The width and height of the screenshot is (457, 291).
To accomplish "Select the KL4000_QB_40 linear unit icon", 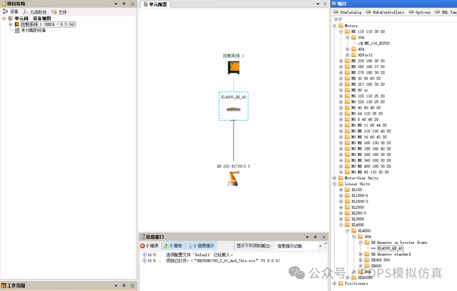I will tap(234, 109).
